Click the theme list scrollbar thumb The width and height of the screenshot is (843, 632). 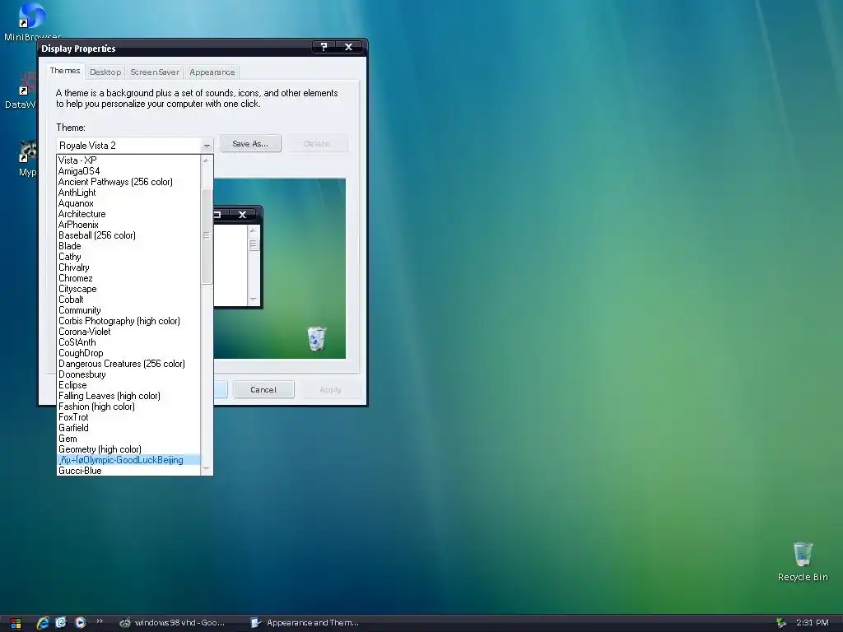[x=207, y=236]
